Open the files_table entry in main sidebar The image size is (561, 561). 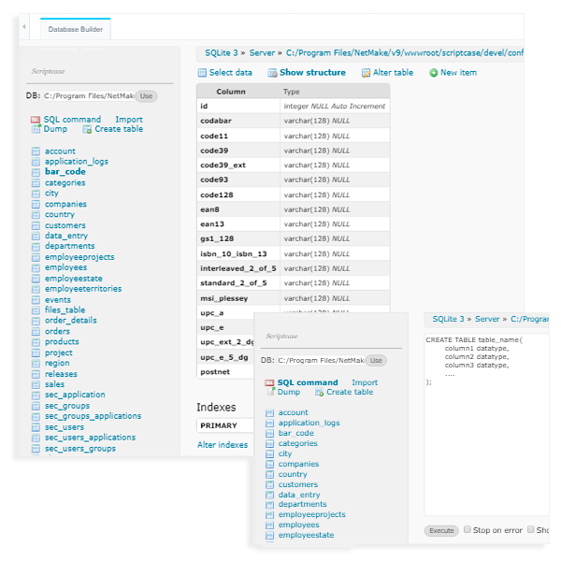tap(65, 309)
